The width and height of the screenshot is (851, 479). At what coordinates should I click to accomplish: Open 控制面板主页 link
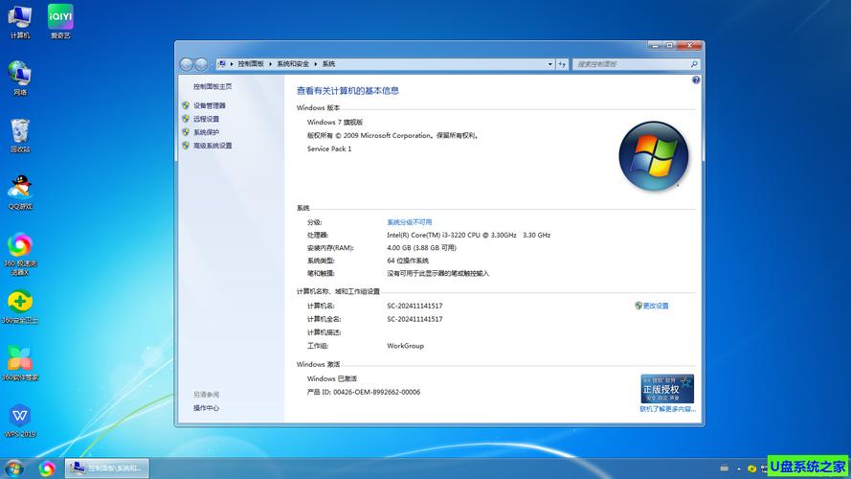(x=213, y=86)
